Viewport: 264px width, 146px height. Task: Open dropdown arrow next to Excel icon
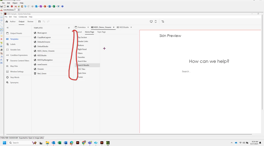point(56,6)
